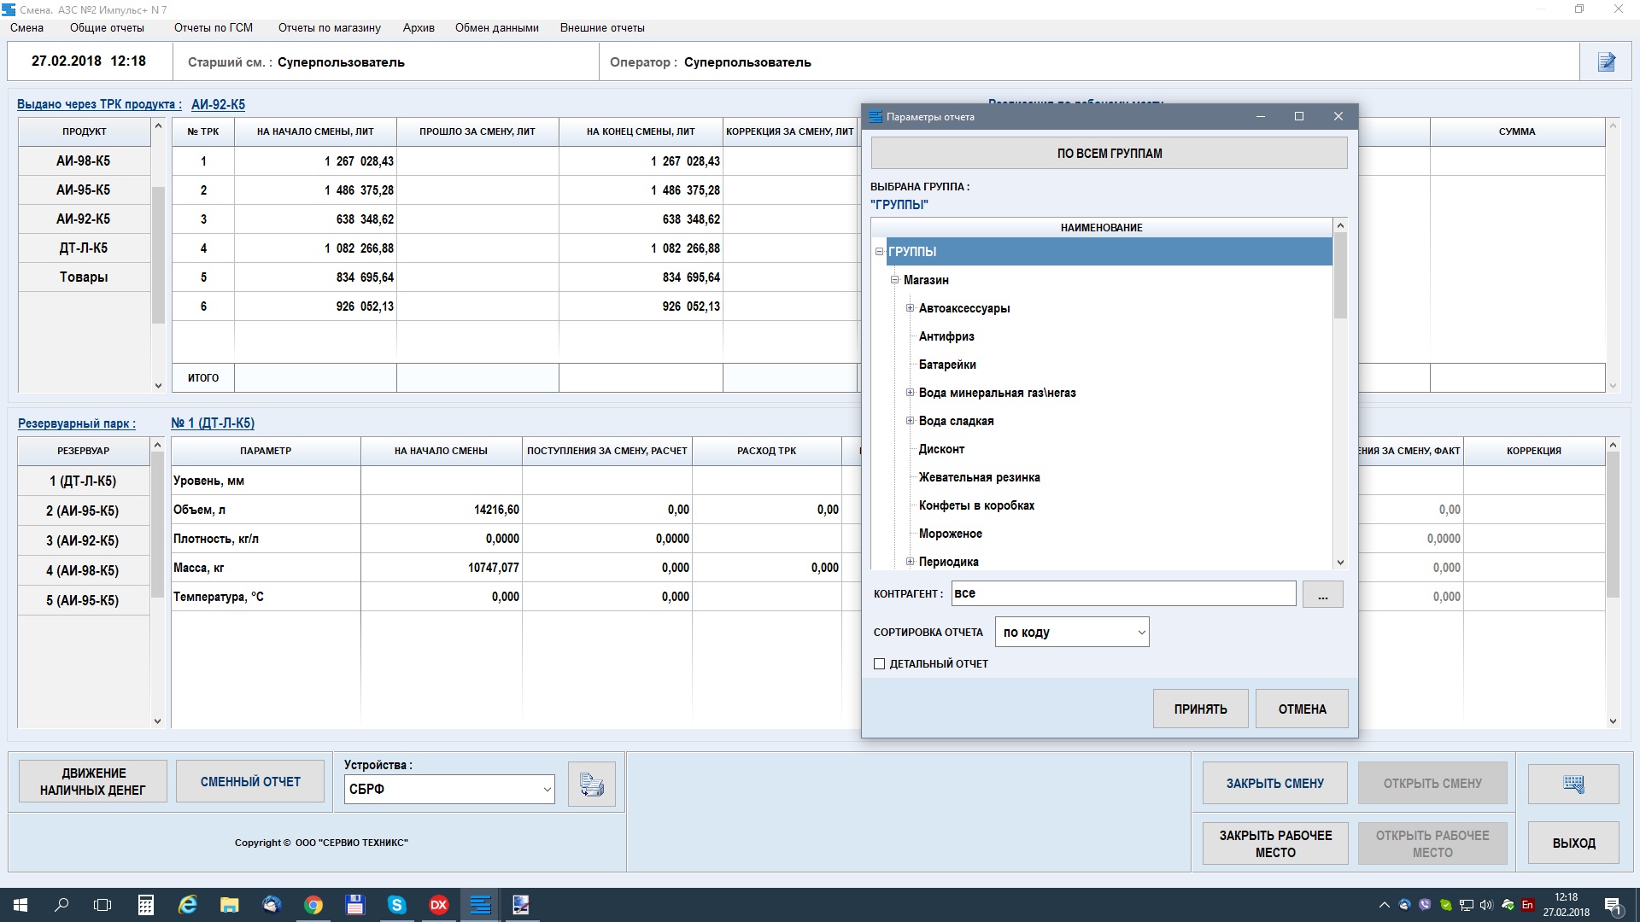Open File Explorer on taskbar
The image size is (1640, 922).
click(x=229, y=905)
